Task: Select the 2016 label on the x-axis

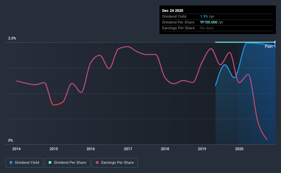Action: [91, 149]
